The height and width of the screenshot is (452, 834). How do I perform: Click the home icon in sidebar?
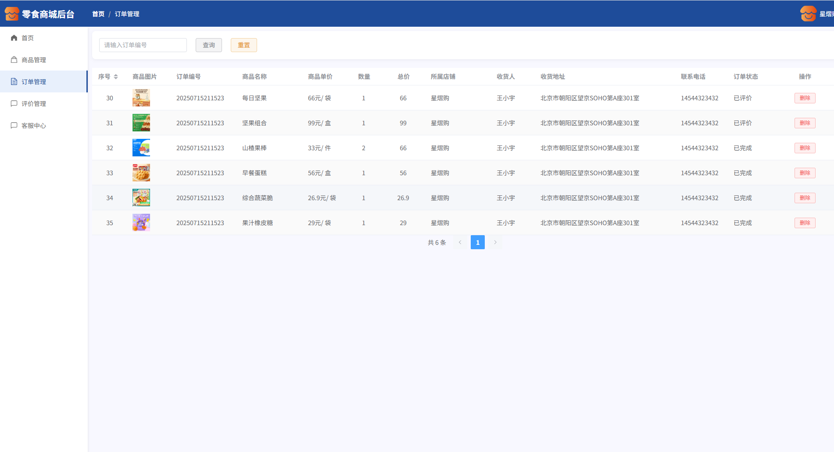click(14, 38)
